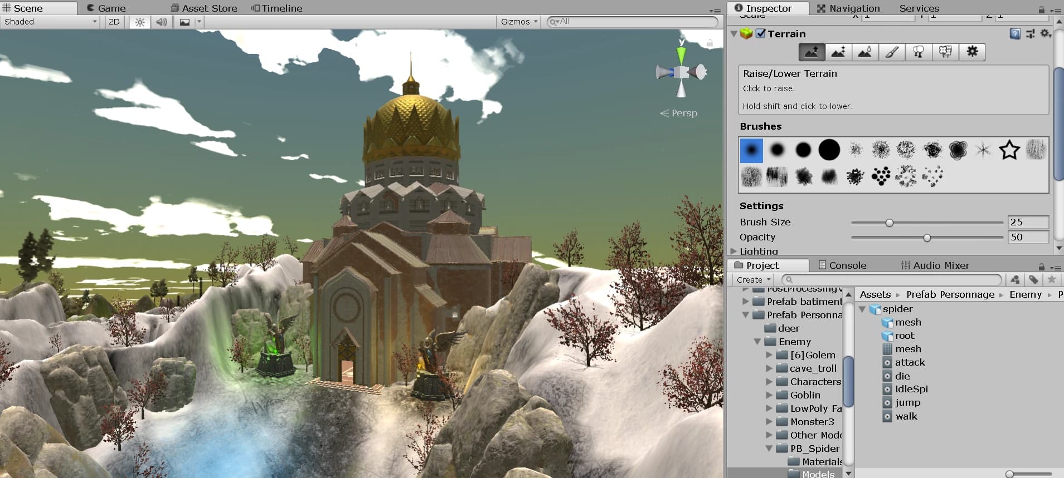Click the favorites star in Project search bar
The height and width of the screenshot is (478, 1064).
[1052, 280]
